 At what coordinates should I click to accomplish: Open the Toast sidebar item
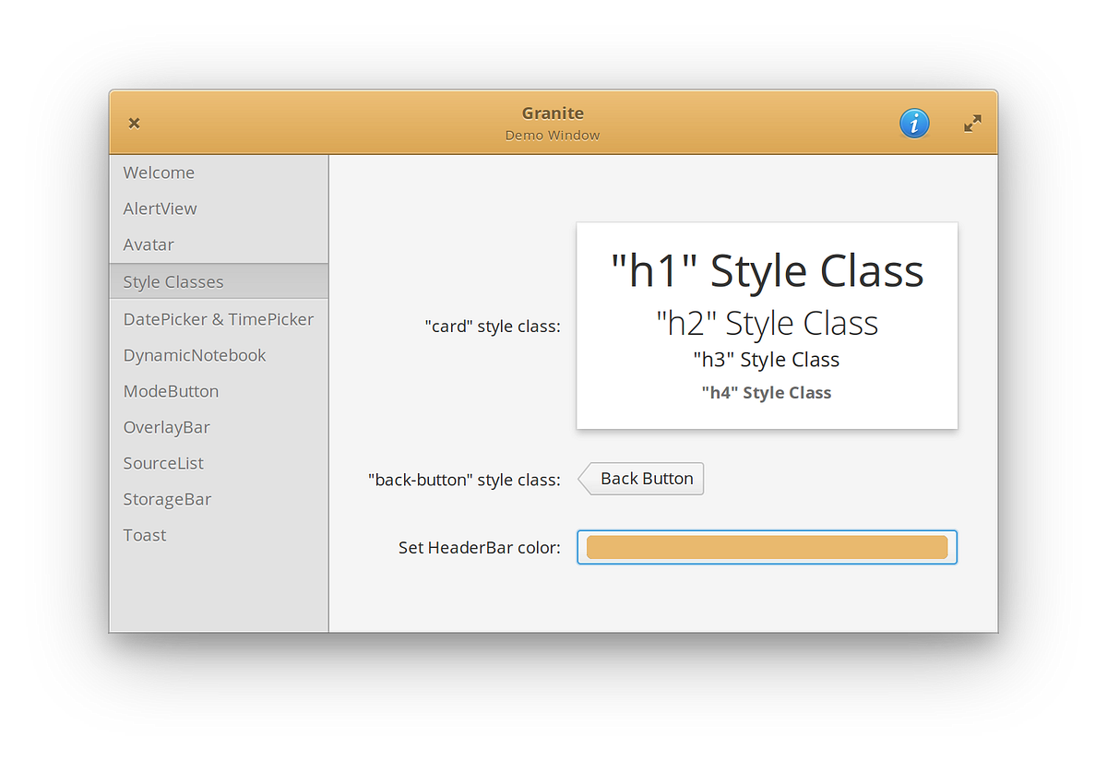click(219, 535)
